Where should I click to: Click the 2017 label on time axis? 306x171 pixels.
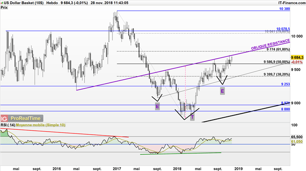point(117,169)
